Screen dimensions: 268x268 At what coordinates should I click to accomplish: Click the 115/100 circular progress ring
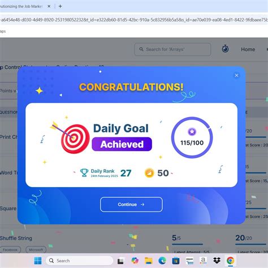(192, 137)
